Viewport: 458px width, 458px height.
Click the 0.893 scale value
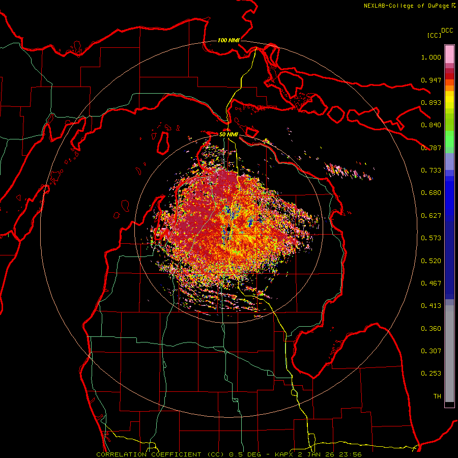(x=431, y=102)
